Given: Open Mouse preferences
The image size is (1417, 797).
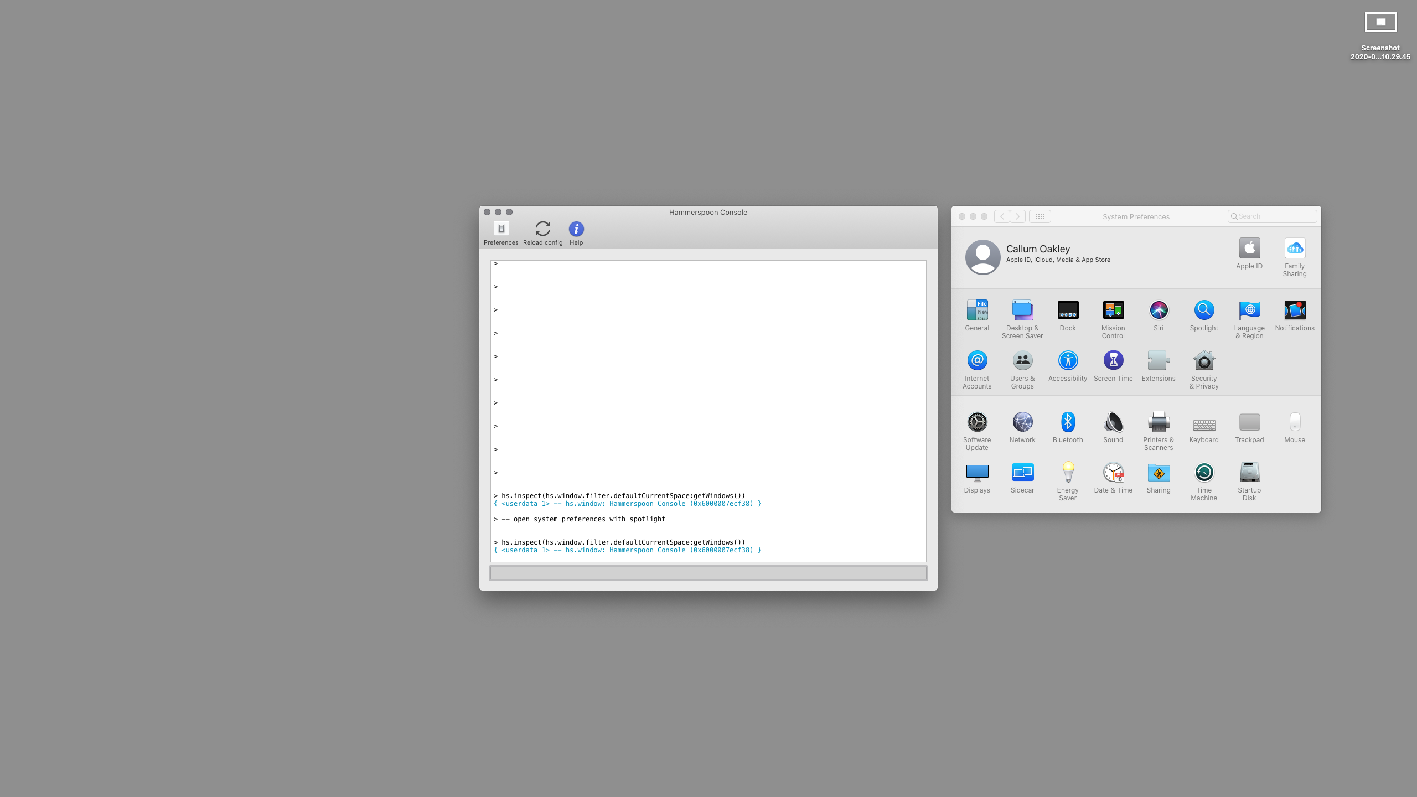Looking at the screenshot, I should tap(1295, 428).
